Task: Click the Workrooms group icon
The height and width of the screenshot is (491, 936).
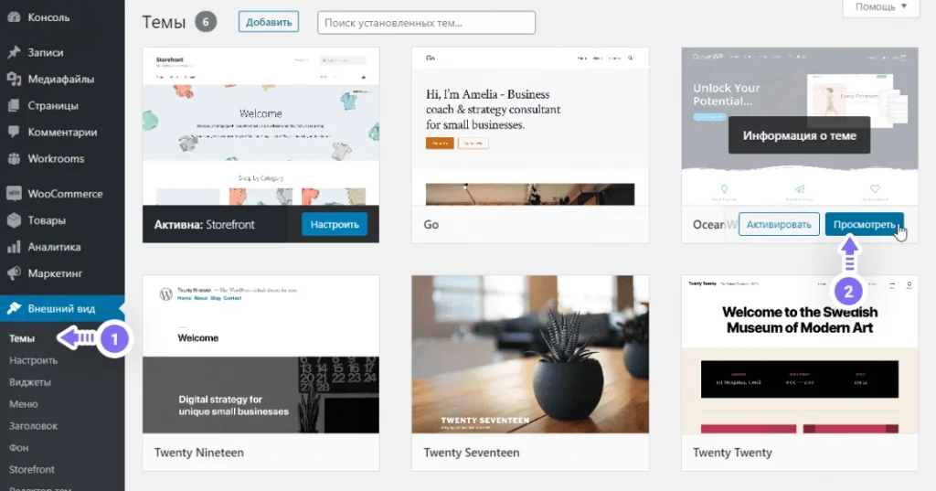Action: [x=14, y=158]
